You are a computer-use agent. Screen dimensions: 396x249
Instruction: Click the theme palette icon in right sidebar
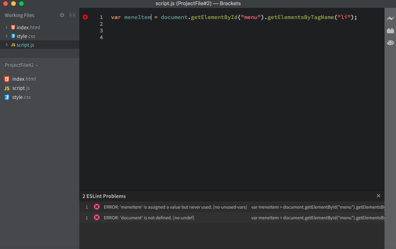(390, 42)
